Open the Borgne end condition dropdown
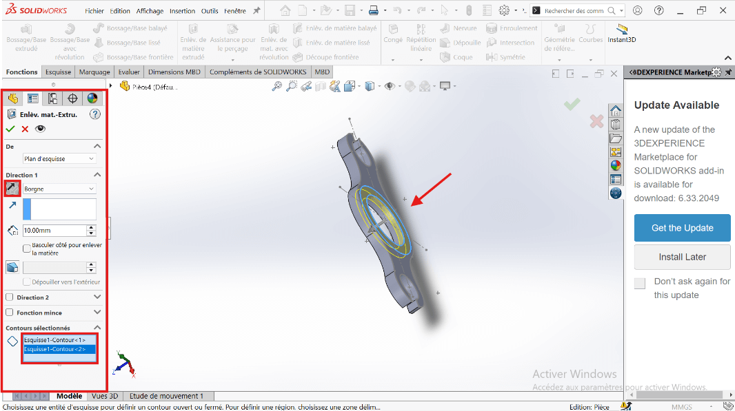The image size is (735, 411). (x=59, y=189)
